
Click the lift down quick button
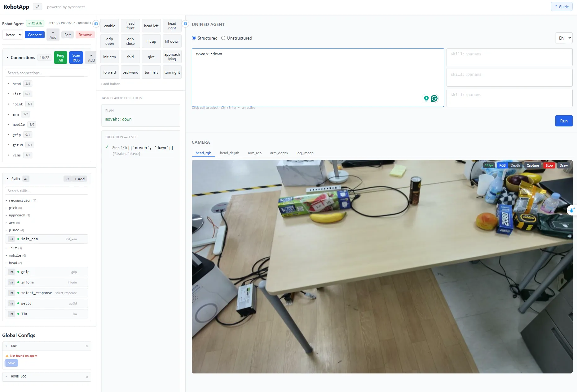coord(172,41)
